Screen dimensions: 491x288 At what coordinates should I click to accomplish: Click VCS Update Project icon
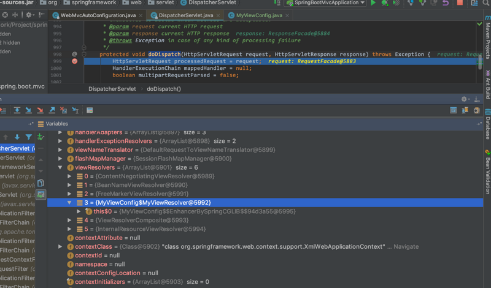click(x=411, y=3)
